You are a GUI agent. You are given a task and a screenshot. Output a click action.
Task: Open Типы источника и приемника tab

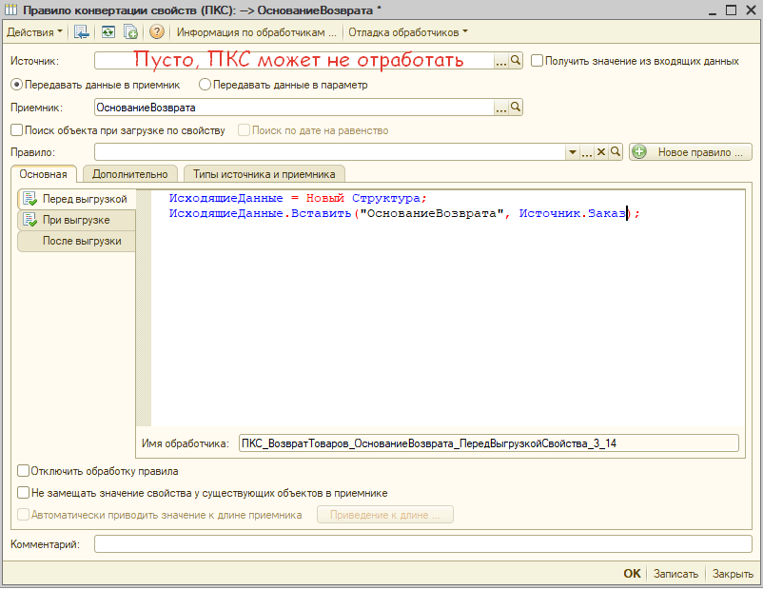click(264, 174)
